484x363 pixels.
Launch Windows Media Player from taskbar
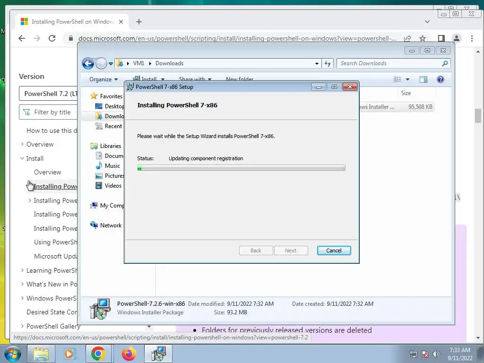[x=69, y=354]
